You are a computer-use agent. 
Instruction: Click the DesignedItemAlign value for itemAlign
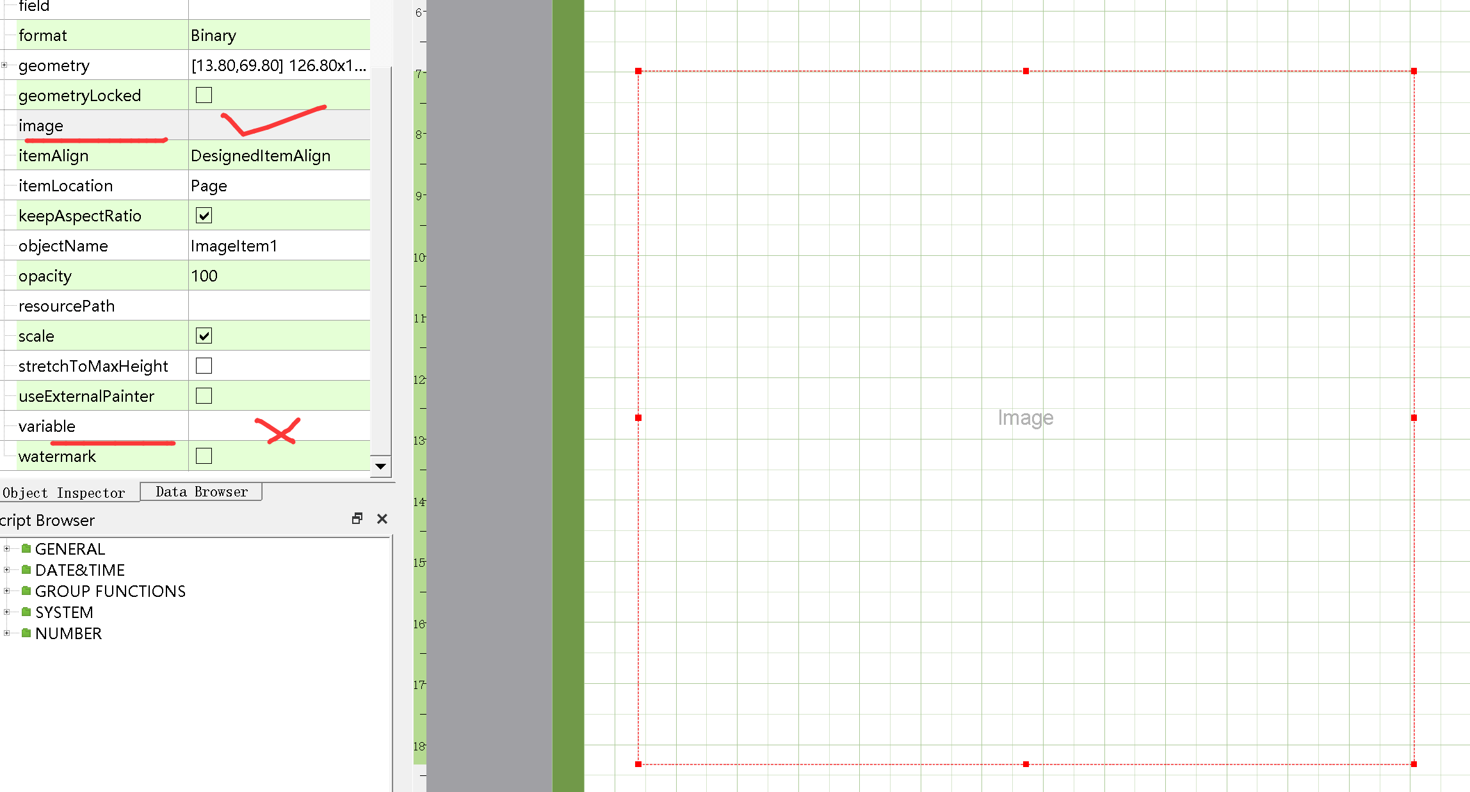(260, 155)
